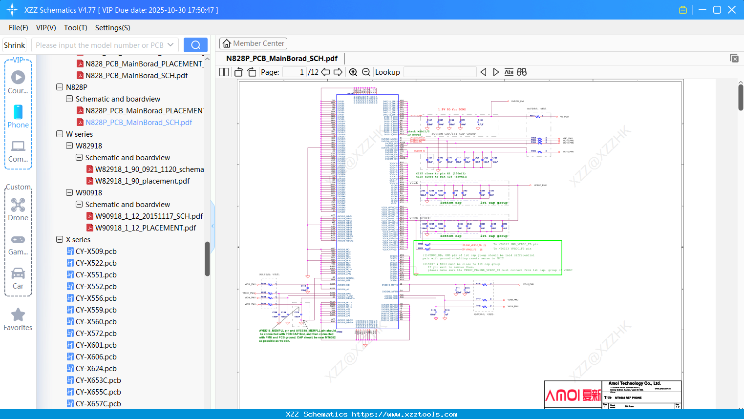Collapse the N828P tree node
Viewport: 744px width, 419px height.
click(60, 87)
